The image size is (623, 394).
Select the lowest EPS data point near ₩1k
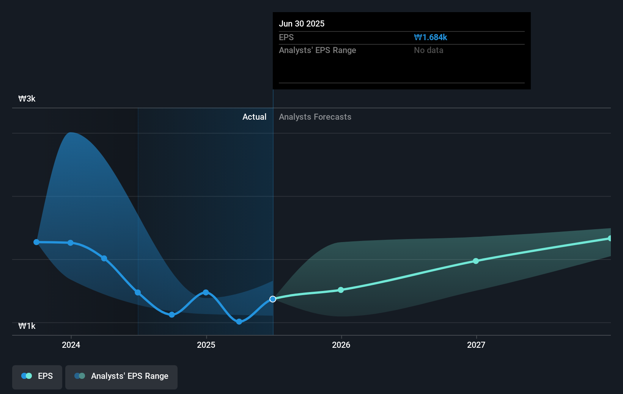coord(239,321)
